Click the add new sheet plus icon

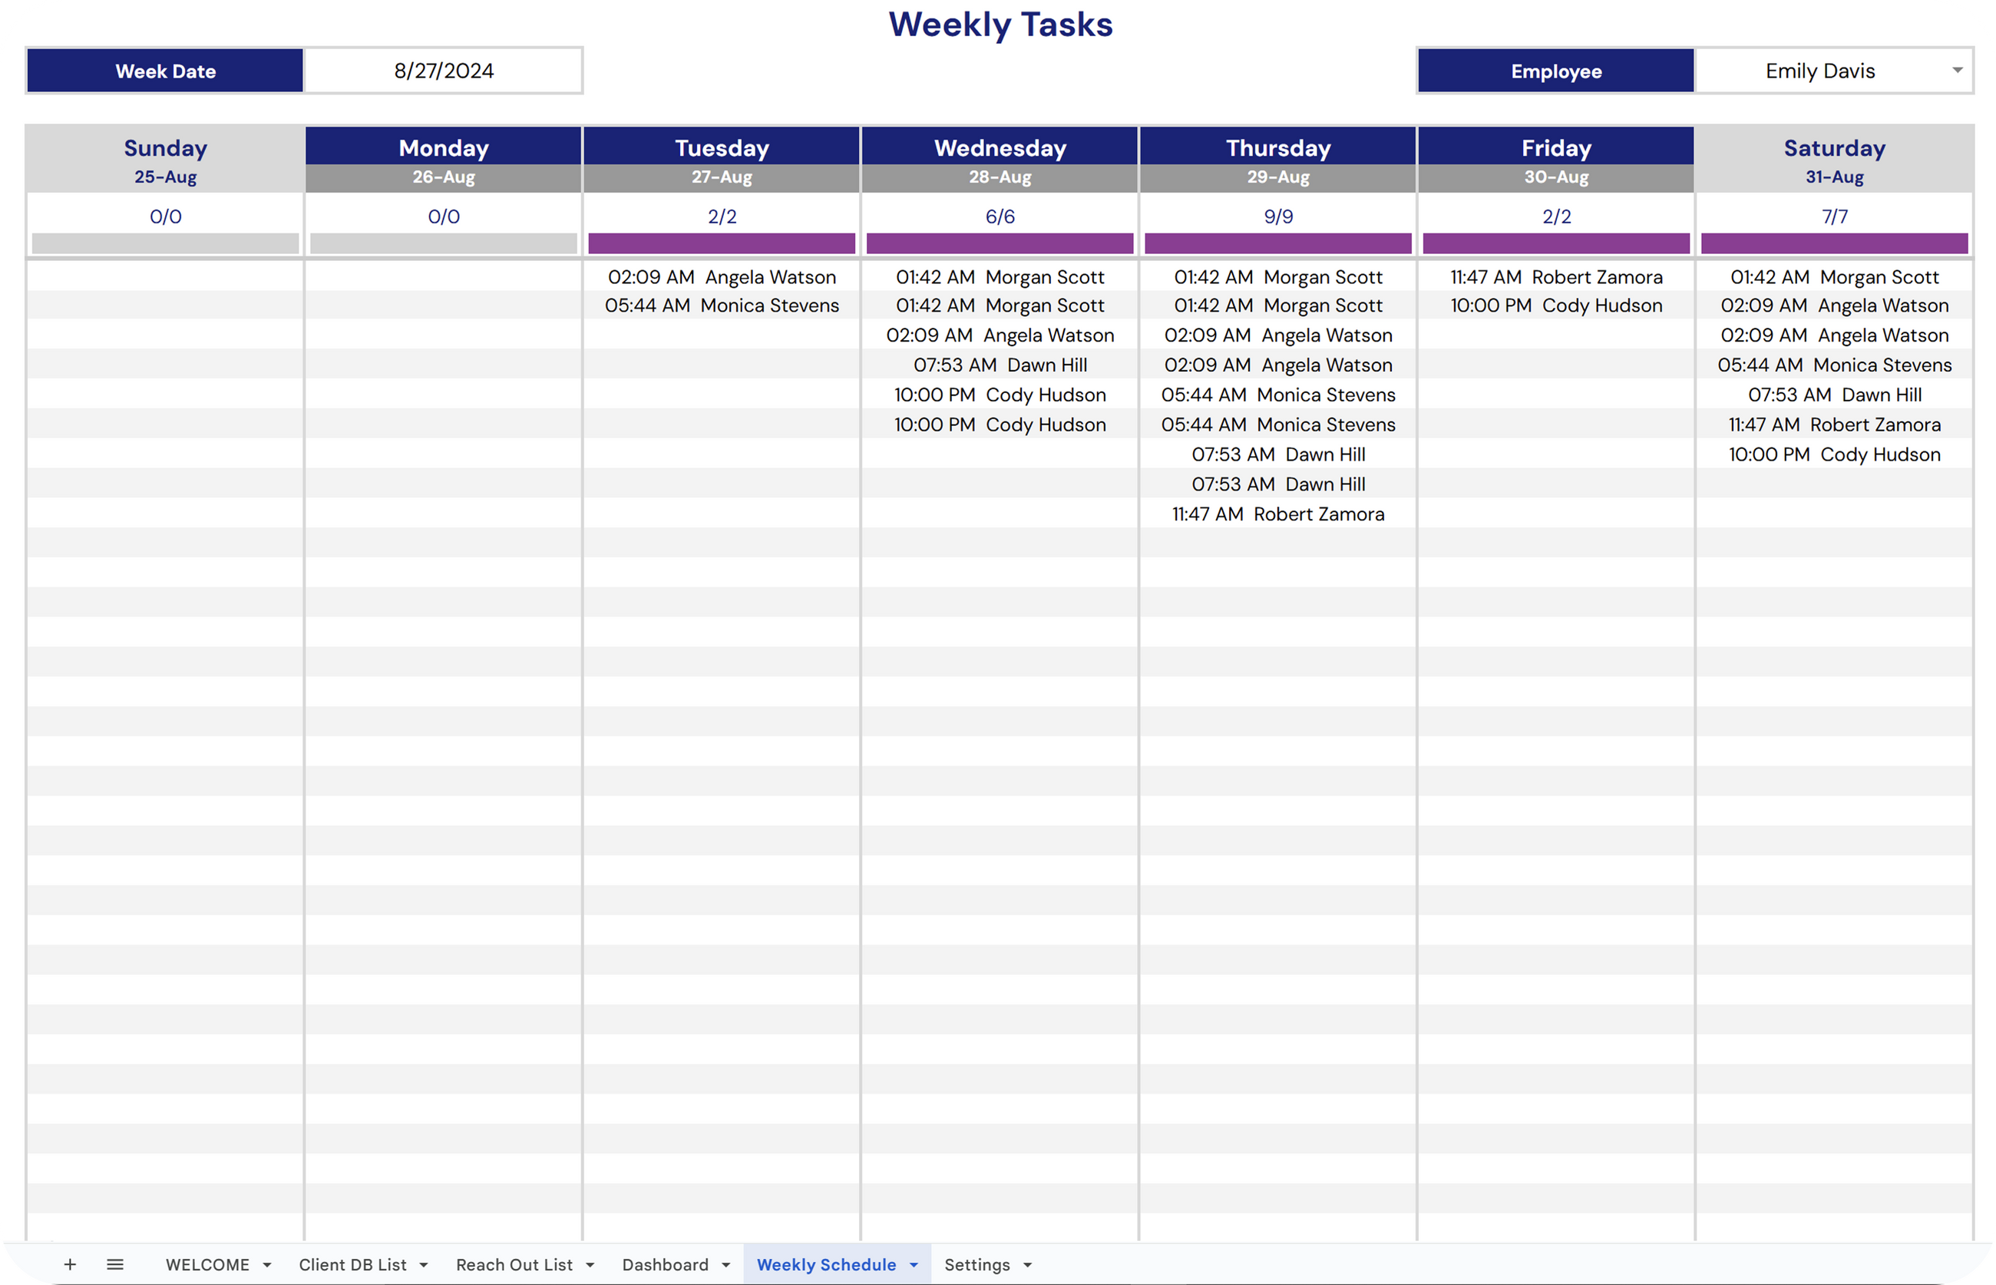coord(70,1264)
